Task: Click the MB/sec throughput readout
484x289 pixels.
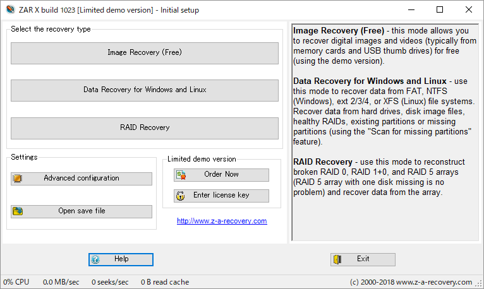Action: click(x=61, y=282)
